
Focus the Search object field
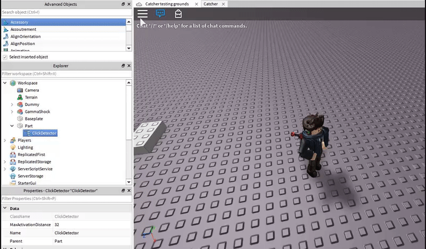[67, 12]
